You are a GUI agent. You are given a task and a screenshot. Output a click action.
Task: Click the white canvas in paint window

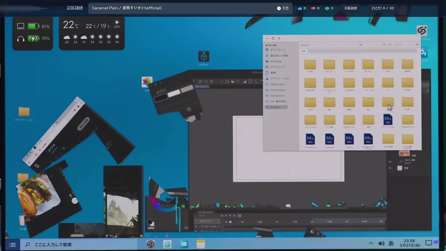(289, 149)
